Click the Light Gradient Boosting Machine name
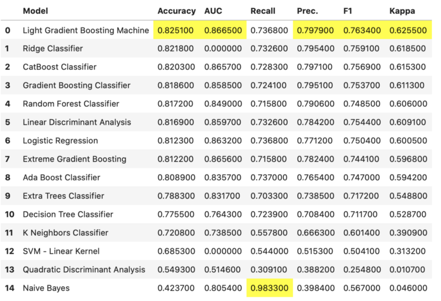Screen dimensions: 441x301 [86, 30]
